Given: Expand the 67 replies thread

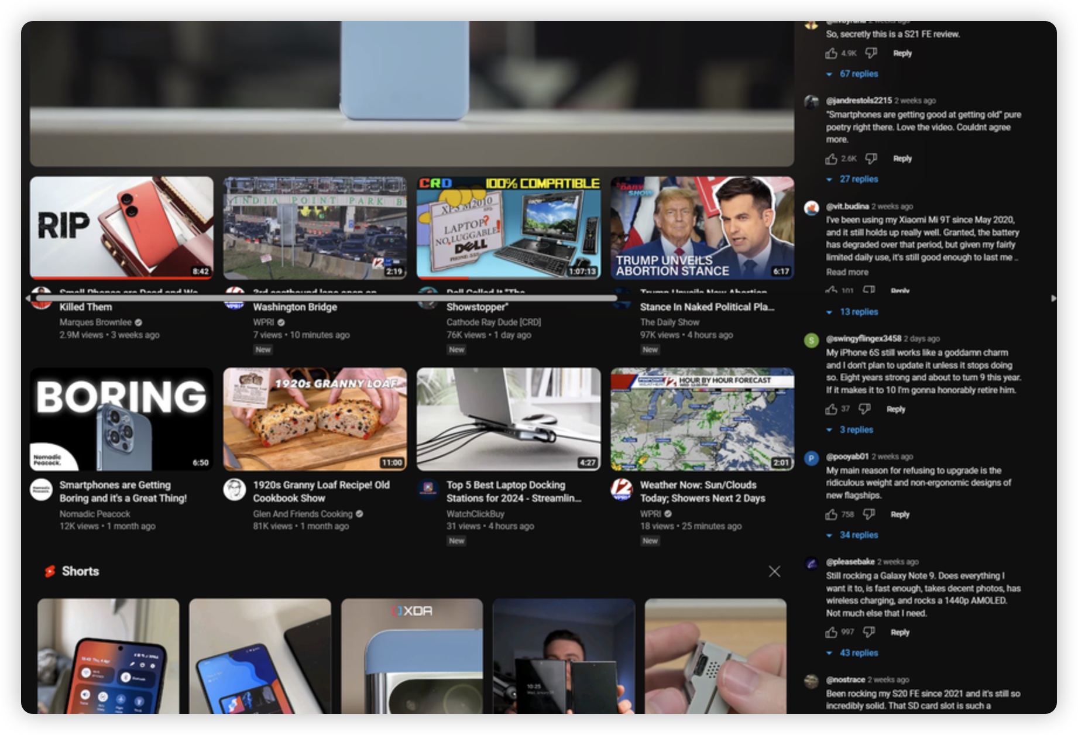Looking at the screenshot, I should pyautogui.click(x=852, y=74).
